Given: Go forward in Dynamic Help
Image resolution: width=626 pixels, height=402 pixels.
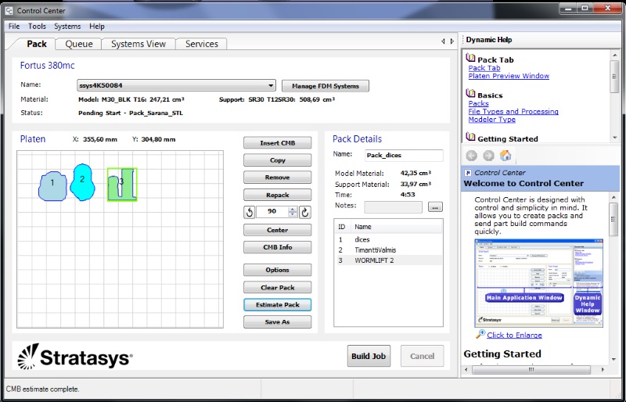Looking at the screenshot, I should [x=488, y=156].
